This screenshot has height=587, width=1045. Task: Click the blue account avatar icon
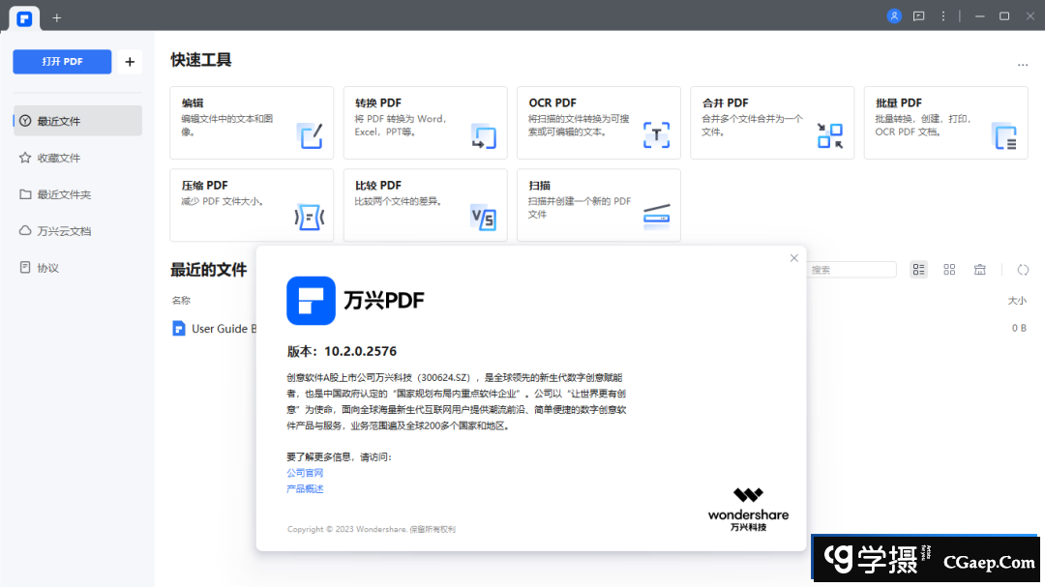pyautogui.click(x=892, y=15)
